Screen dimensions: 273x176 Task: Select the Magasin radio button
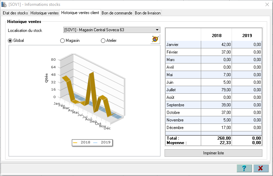(62, 40)
